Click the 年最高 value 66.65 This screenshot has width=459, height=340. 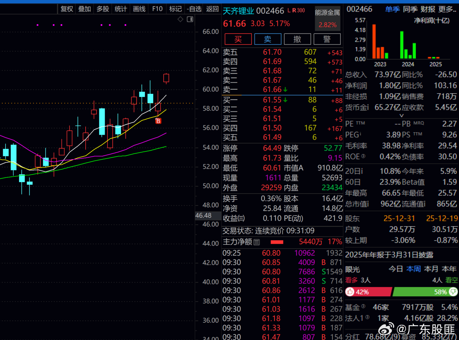[x=391, y=193]
